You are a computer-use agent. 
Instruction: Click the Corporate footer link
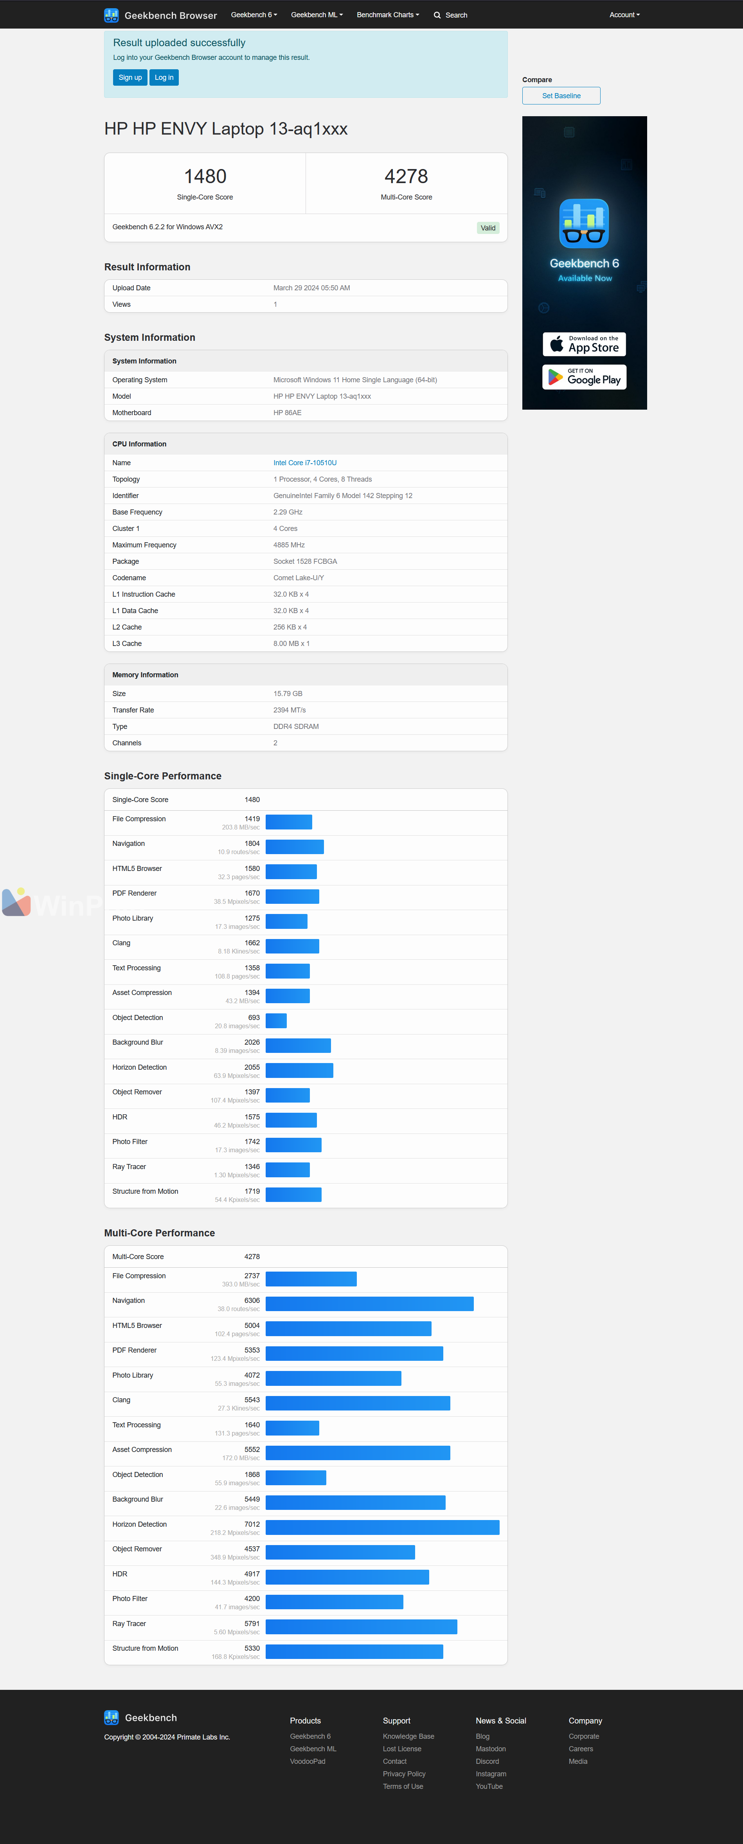point(584,1737)
